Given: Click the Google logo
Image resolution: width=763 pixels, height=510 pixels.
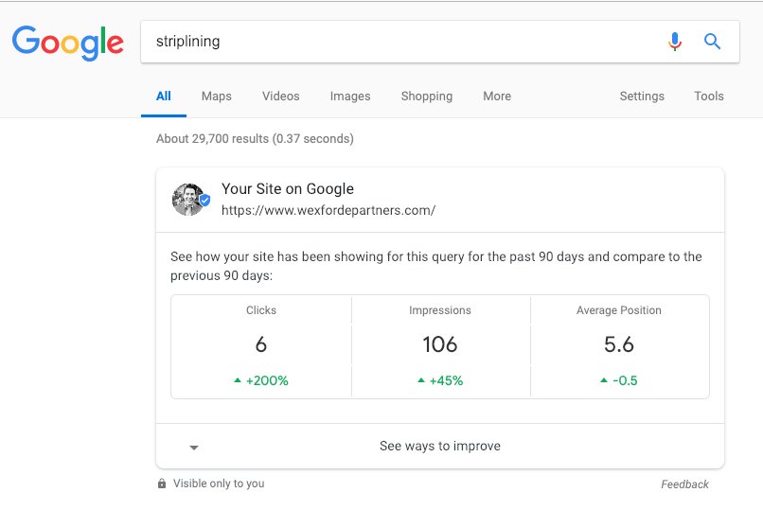Looking at the screenshot, I should (x=67, y=43).
